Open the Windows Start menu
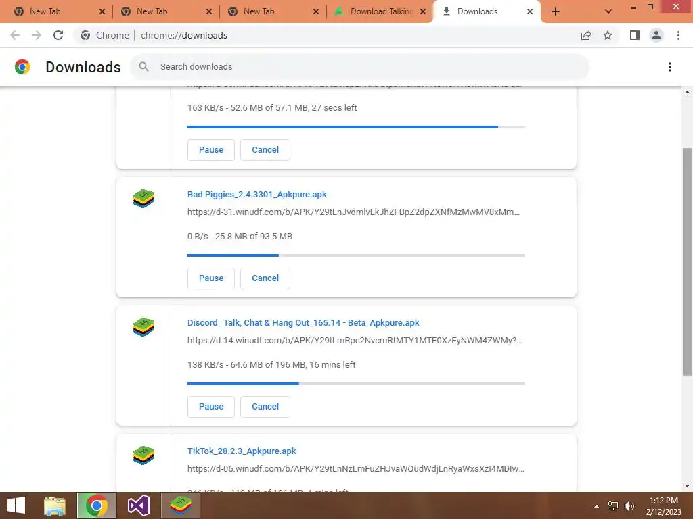This screenshot has height=519, width=693. pyautogui.click(x=16, y=505)
